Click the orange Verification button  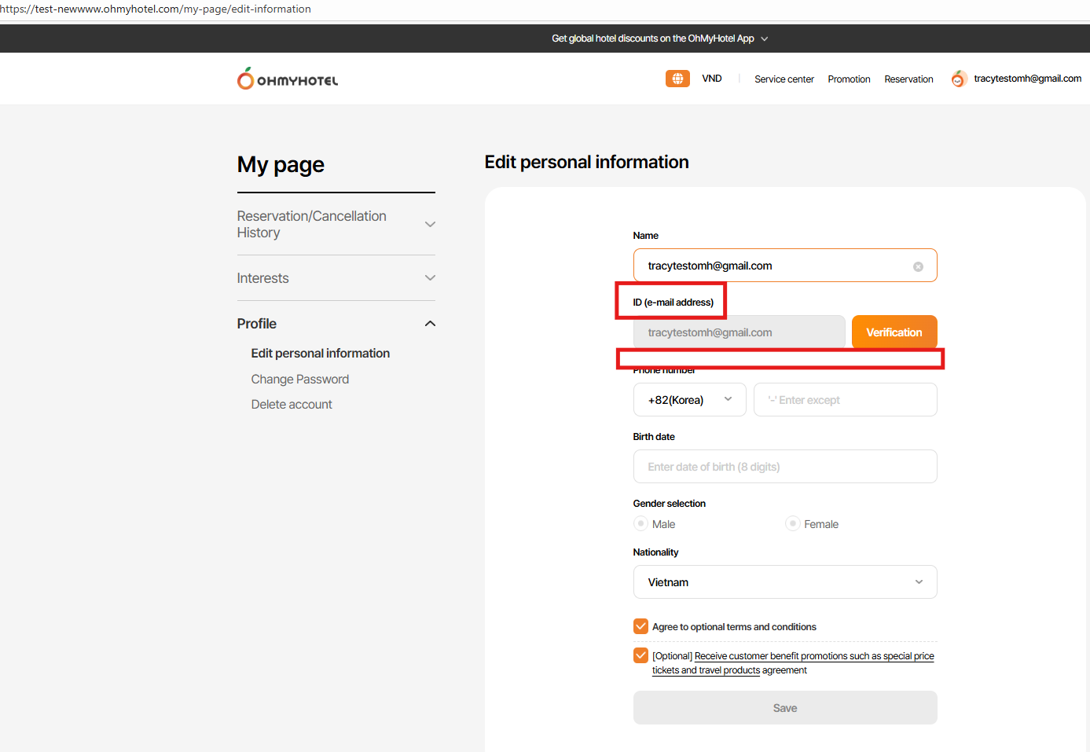[894, 332]
